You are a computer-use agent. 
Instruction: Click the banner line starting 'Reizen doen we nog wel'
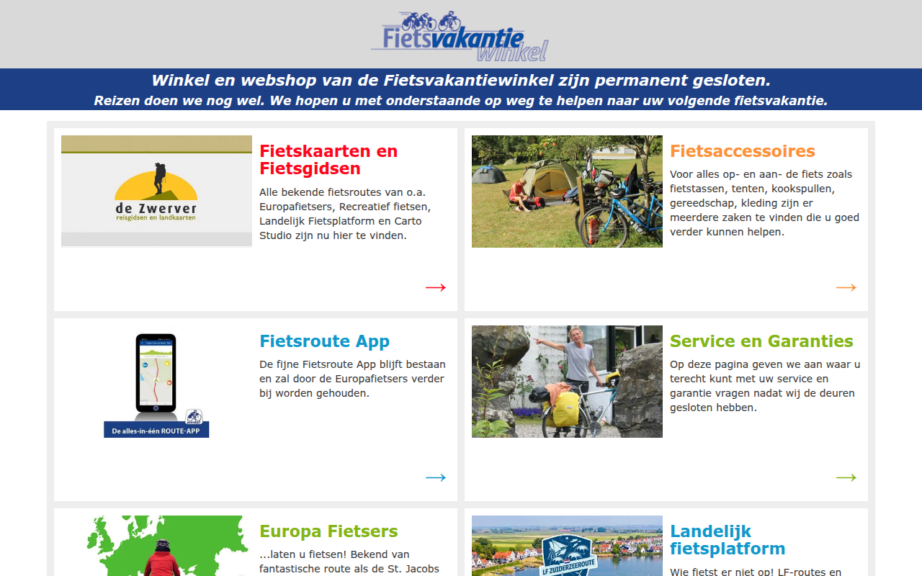[x=461, y=101]
